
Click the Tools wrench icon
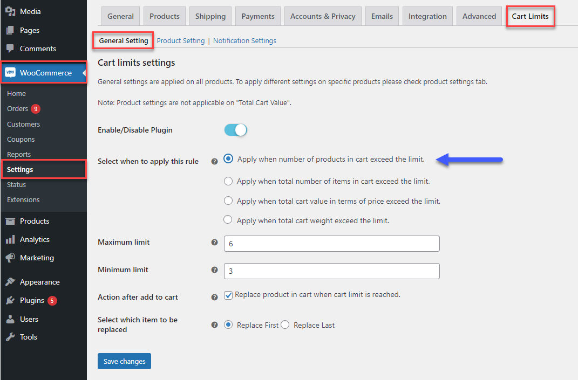(x=10, y=337)
